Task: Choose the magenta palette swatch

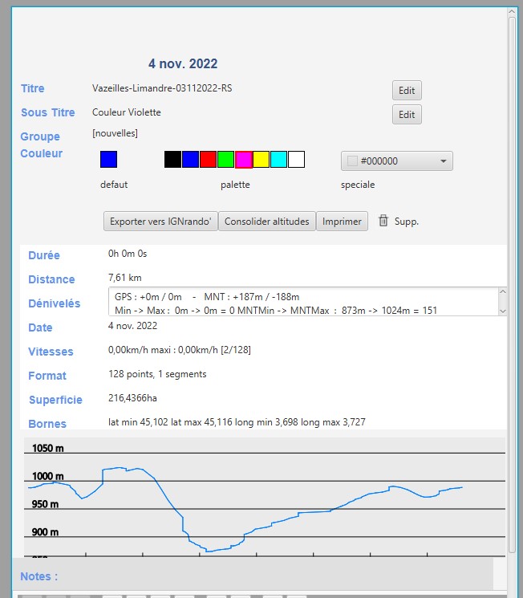Action: [x=243, y=159]
